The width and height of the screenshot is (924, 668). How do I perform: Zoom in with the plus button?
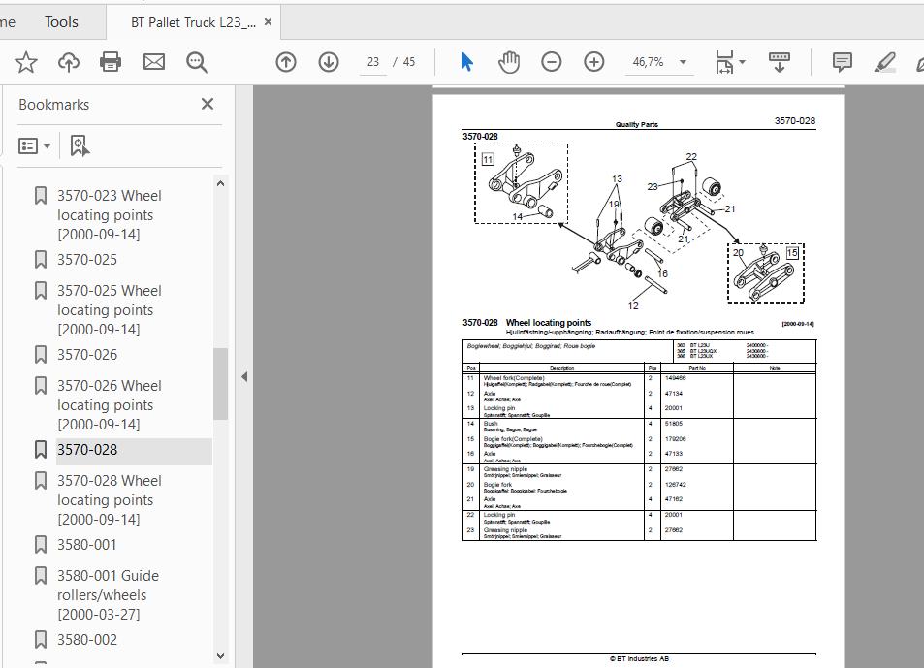594,62
